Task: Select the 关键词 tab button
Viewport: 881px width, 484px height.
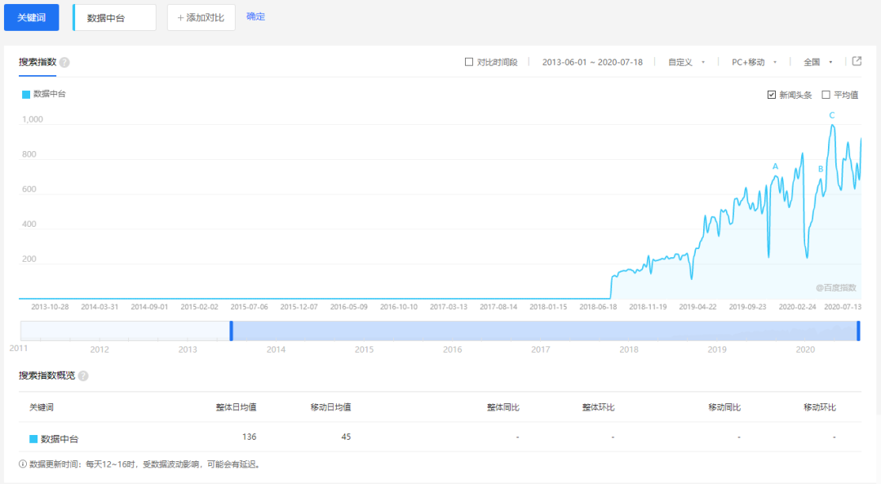Action: pyautogui.click(x=32, y=17)
